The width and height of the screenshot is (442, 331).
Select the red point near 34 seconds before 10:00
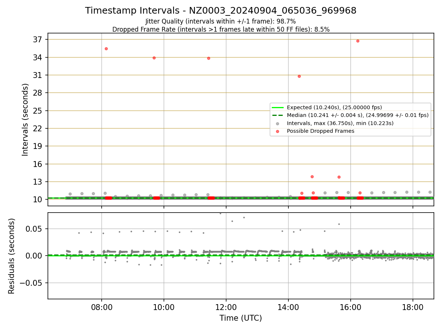154,58
